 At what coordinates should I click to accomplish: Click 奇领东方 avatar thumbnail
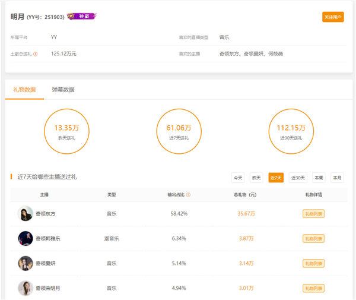(x=26, y=213)
